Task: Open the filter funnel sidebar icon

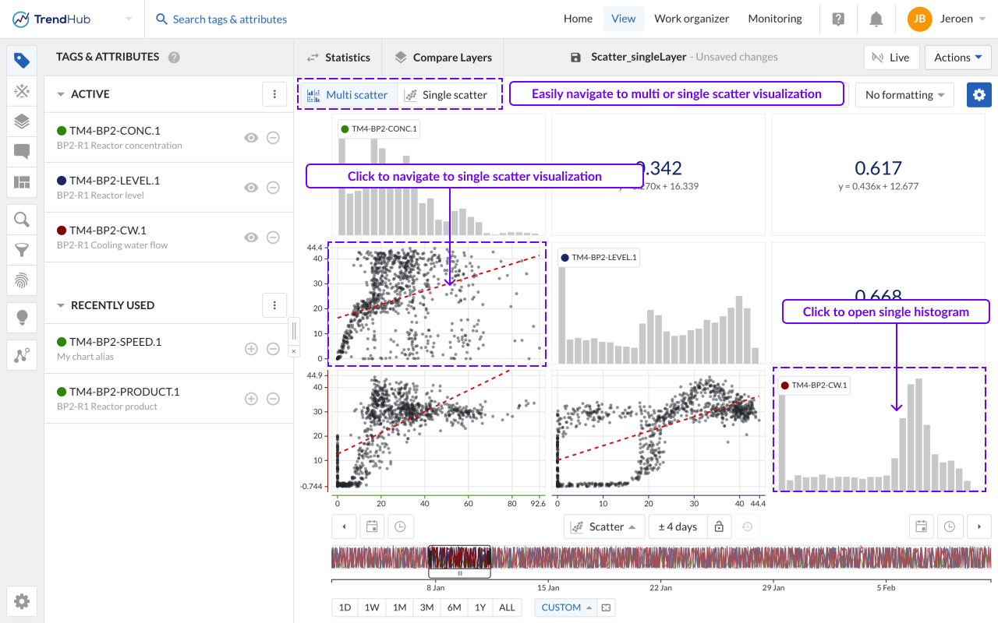Action: point(22,250)
